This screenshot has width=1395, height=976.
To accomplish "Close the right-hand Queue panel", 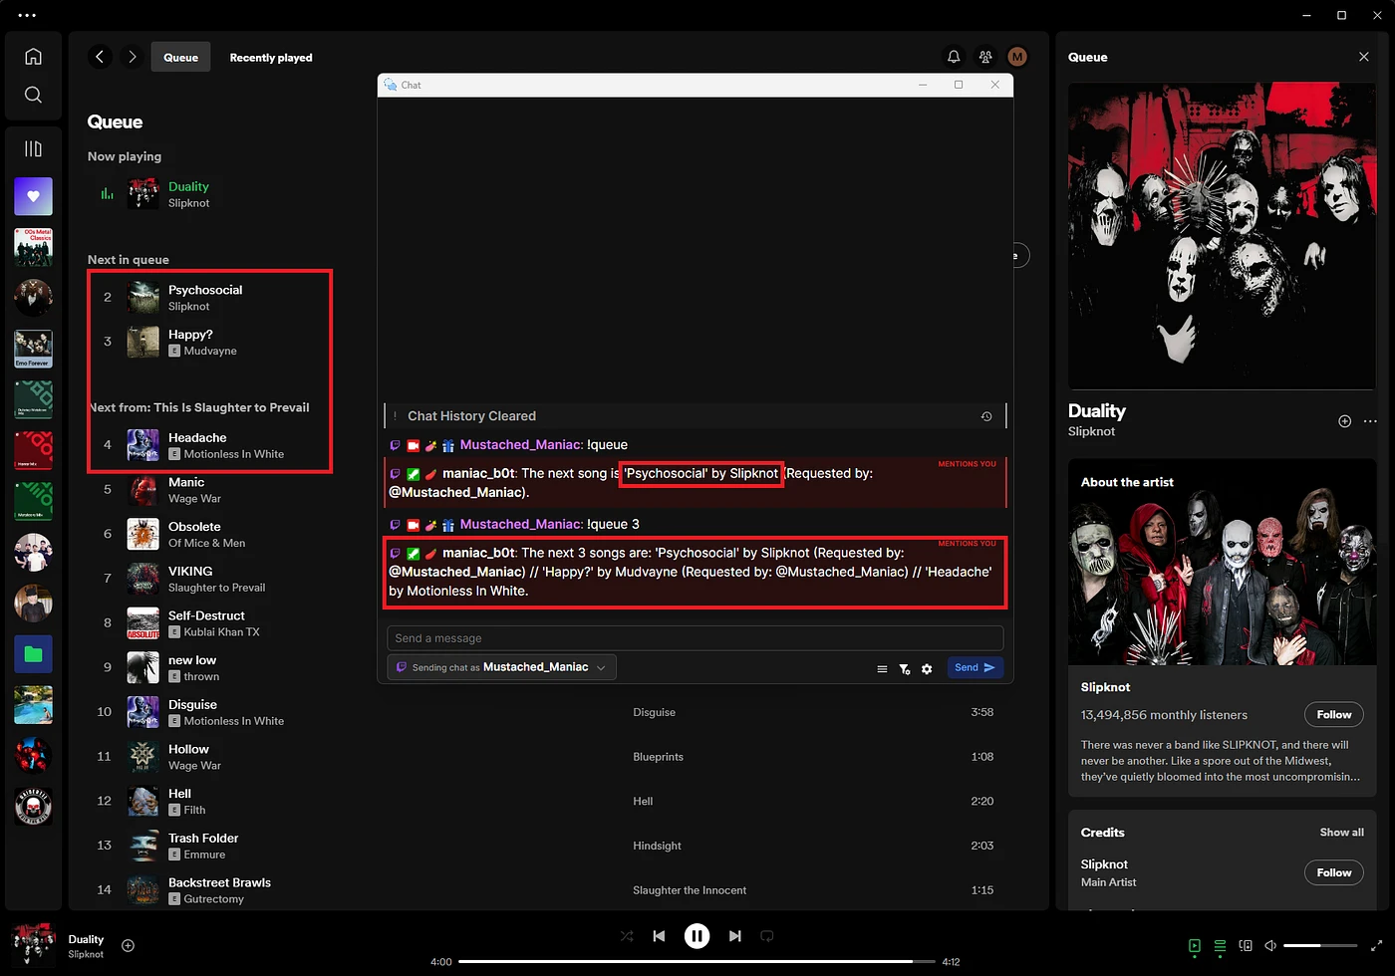I will pyautogui.click(x=1364, y=57).
